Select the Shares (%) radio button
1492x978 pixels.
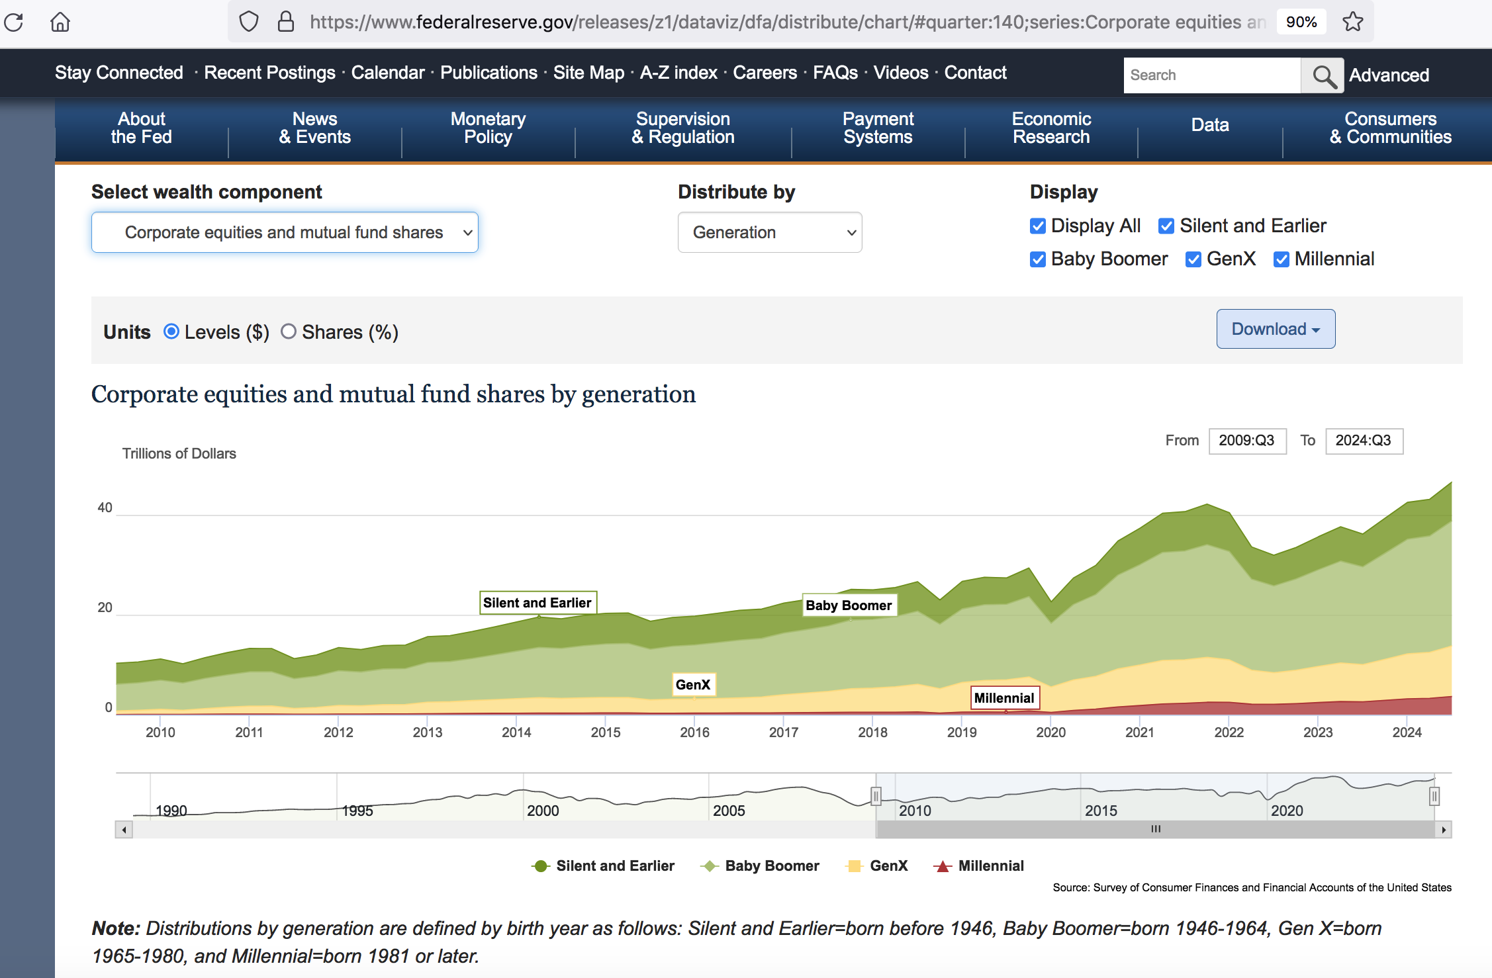coord(289,332)
